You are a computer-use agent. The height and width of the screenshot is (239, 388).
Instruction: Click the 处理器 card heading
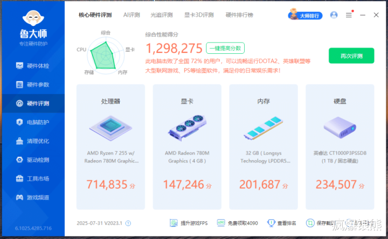tap(110, 101)
